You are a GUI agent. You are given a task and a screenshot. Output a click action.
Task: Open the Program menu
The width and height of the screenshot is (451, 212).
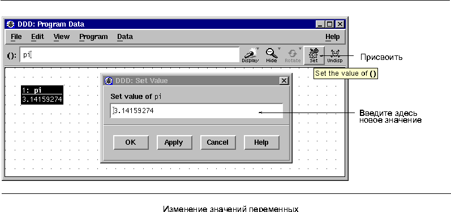[x=93, y=37]
